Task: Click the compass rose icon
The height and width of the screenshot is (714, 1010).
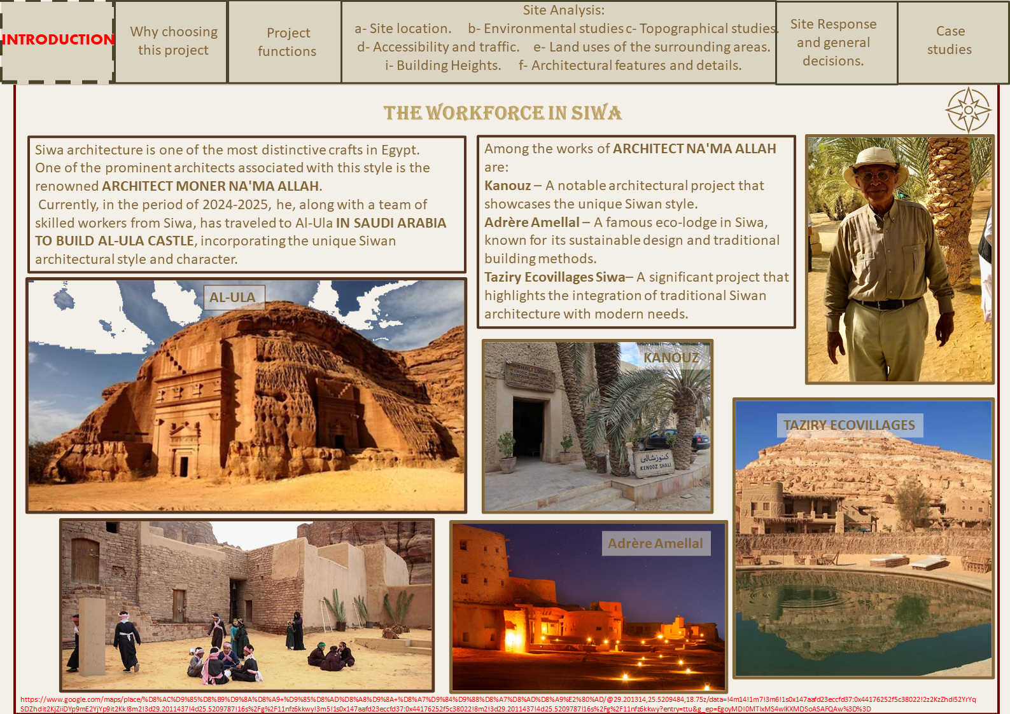Action: [x=968, y=110]
